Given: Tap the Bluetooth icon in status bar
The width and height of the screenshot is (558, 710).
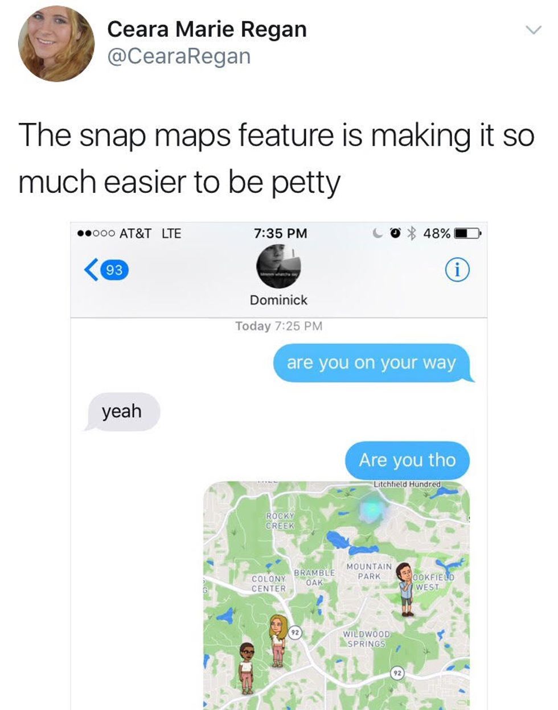Looking at the screenshot, I should [x=413, y=233].
